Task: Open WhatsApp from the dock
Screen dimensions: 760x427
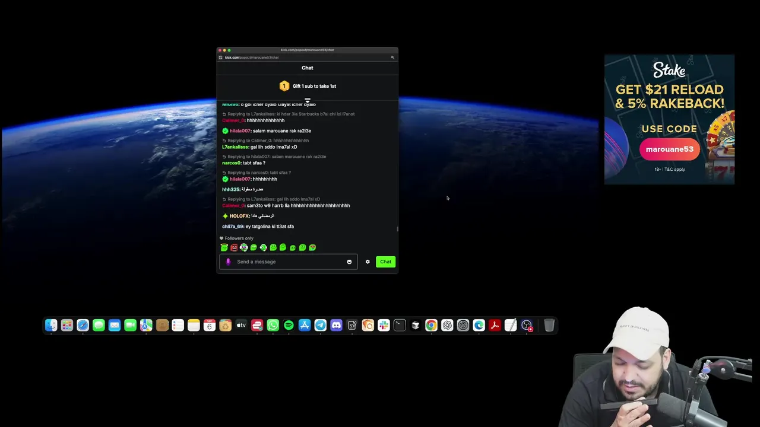Action: click(x=273, y=325)
